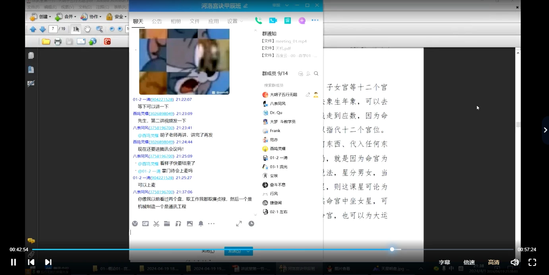Open the 设置 dropdown tab
Viewport: 549px width, 275px height.
click(235, 21)
